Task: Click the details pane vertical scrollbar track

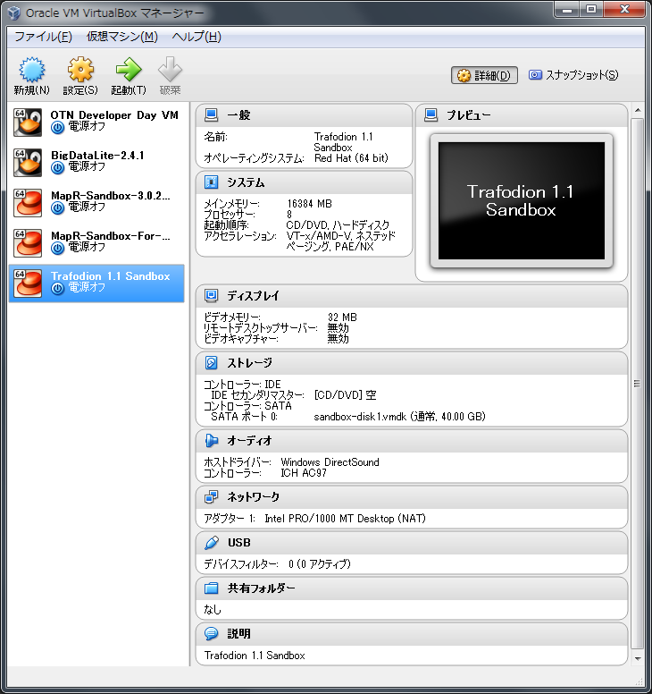Action: pos(638,384)
